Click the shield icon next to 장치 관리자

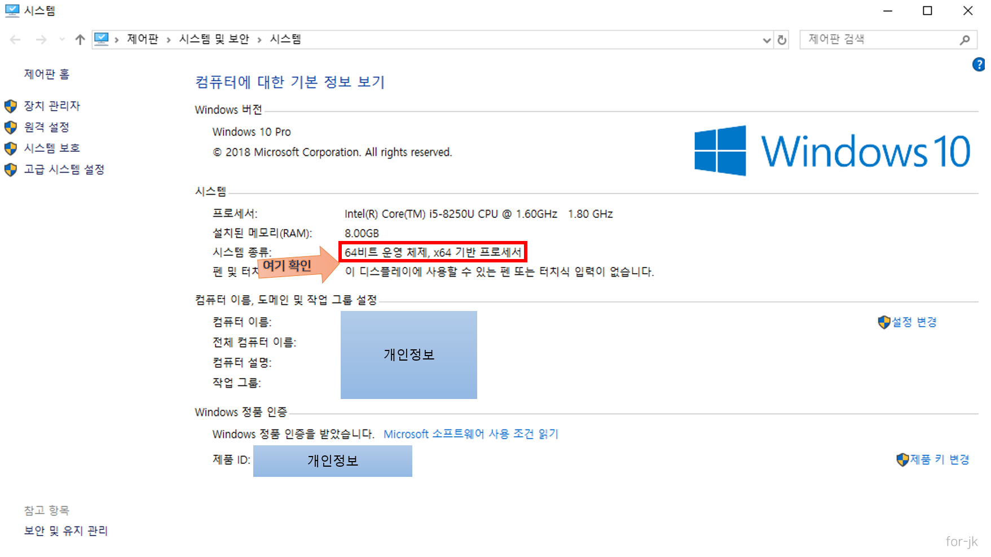point(11,106)
